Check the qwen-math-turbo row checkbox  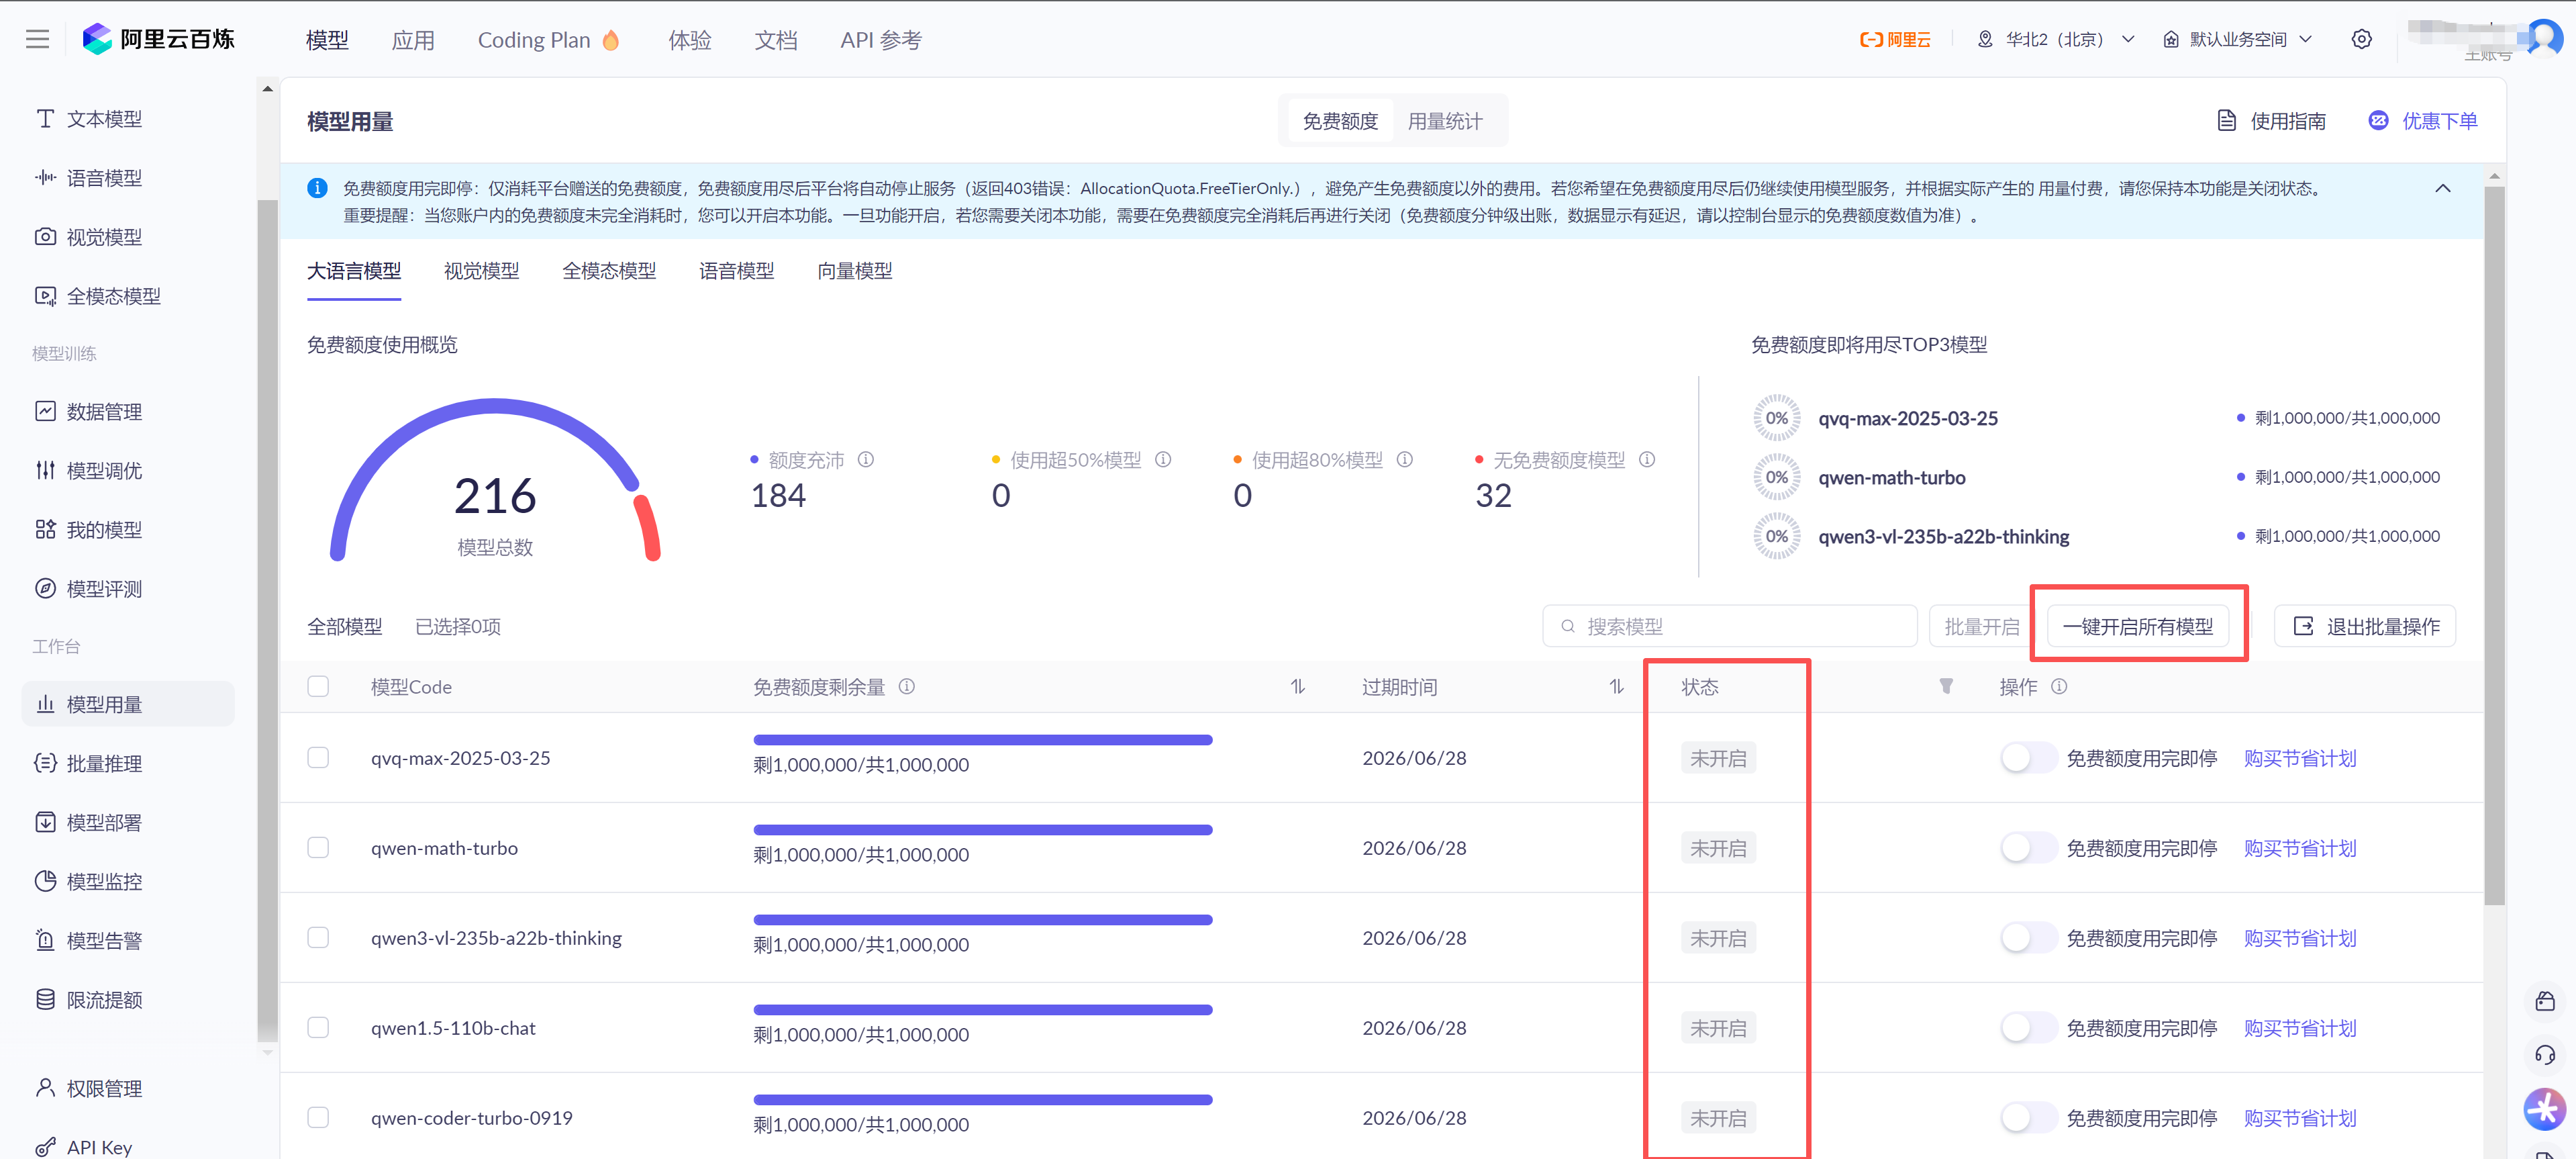318,847
